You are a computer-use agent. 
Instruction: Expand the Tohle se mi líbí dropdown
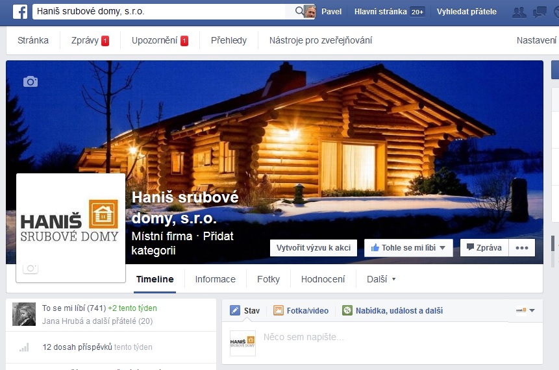click(442, 248)
